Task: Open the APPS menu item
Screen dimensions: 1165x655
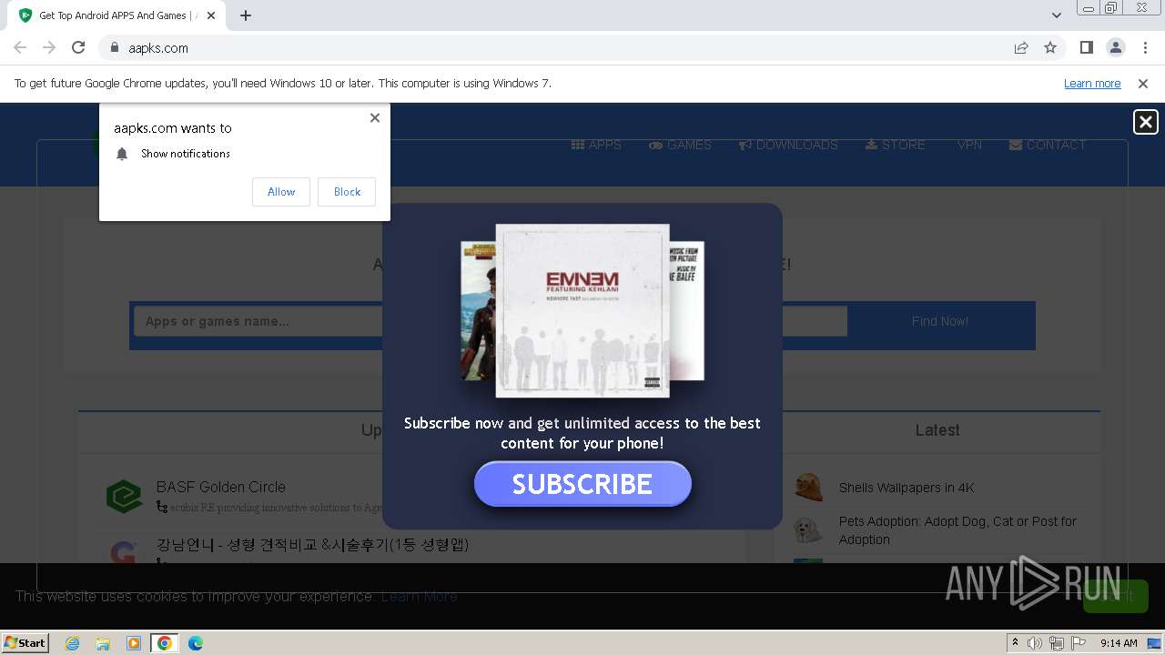Action: click(x=596, y=145)
